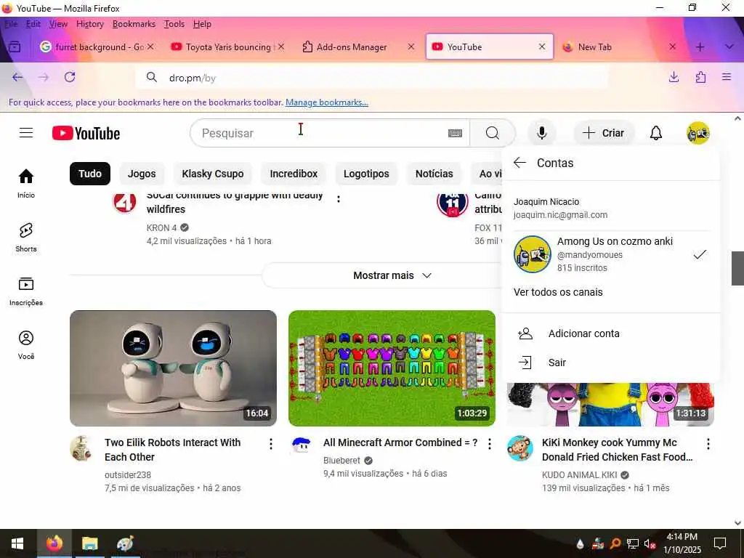744x558 pixels.
Task: Select the Klasky Csupo filter chip
Action: click(x=213, y=174)
